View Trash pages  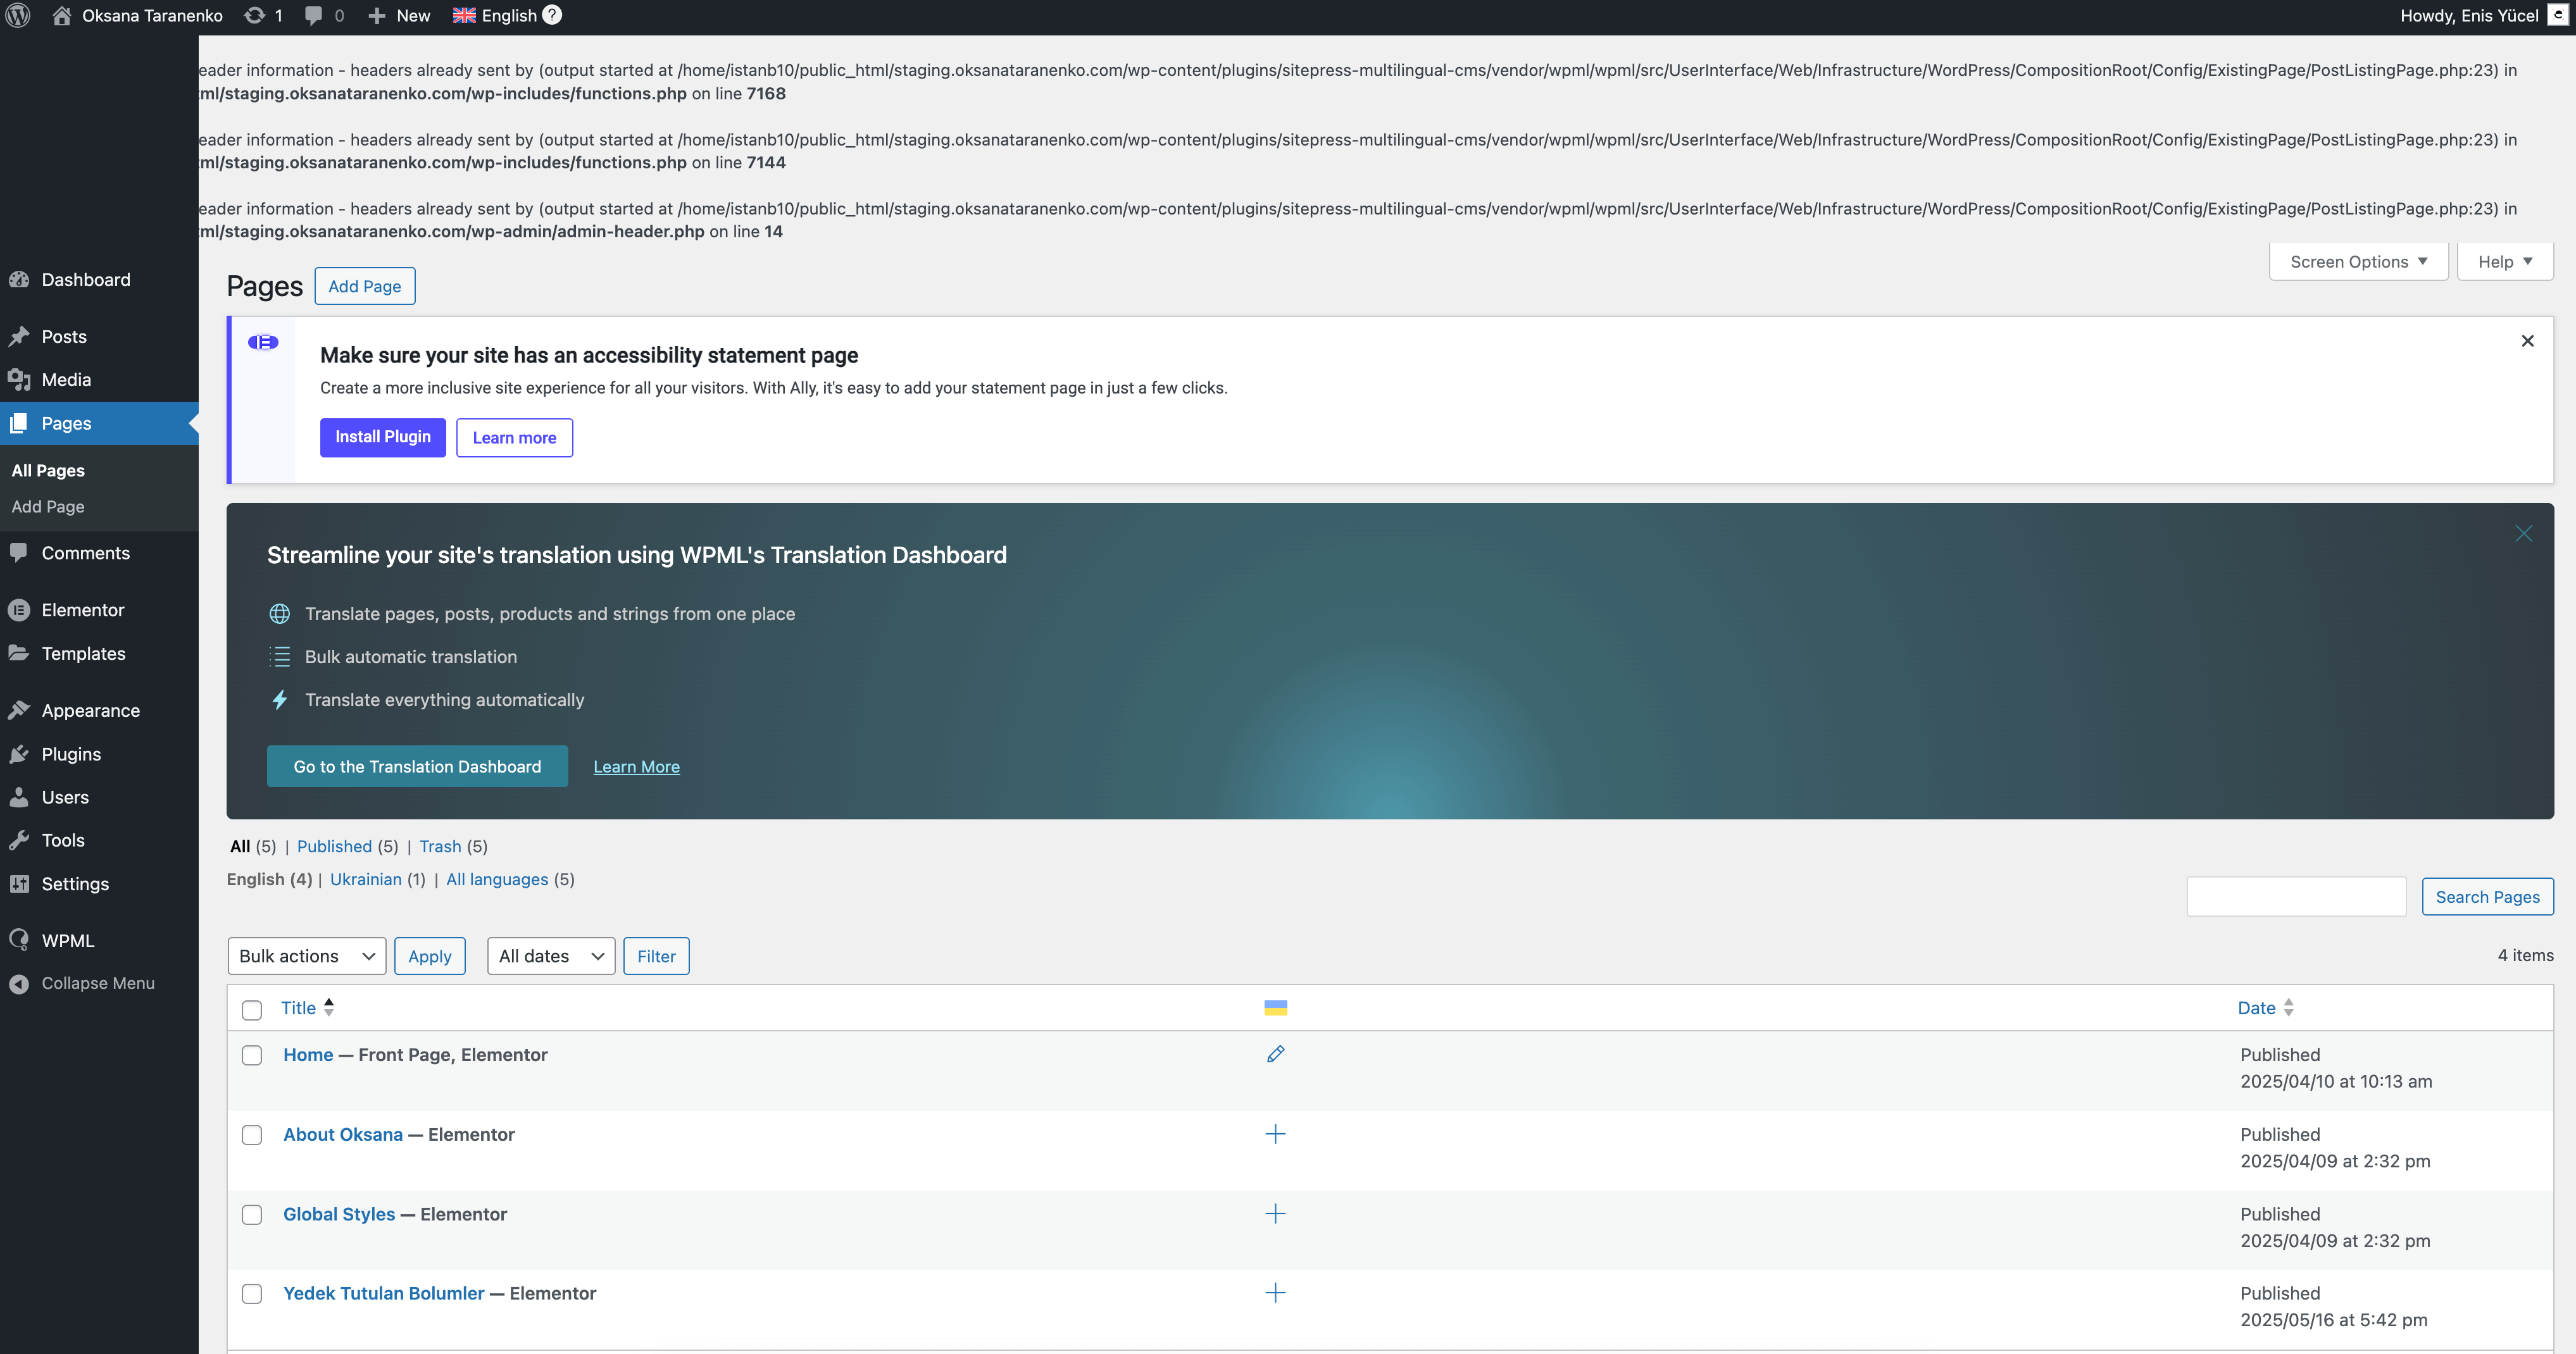tap(440, 847)
